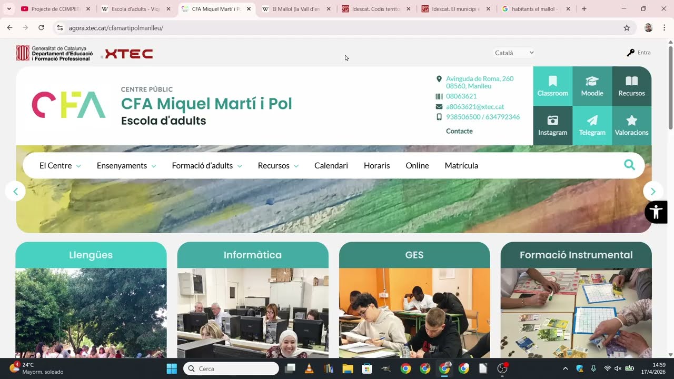Image resolution: width=674 pixels, height=379 pixels.
Task: Open Windows Start menu
Action: tap(172, 368)
